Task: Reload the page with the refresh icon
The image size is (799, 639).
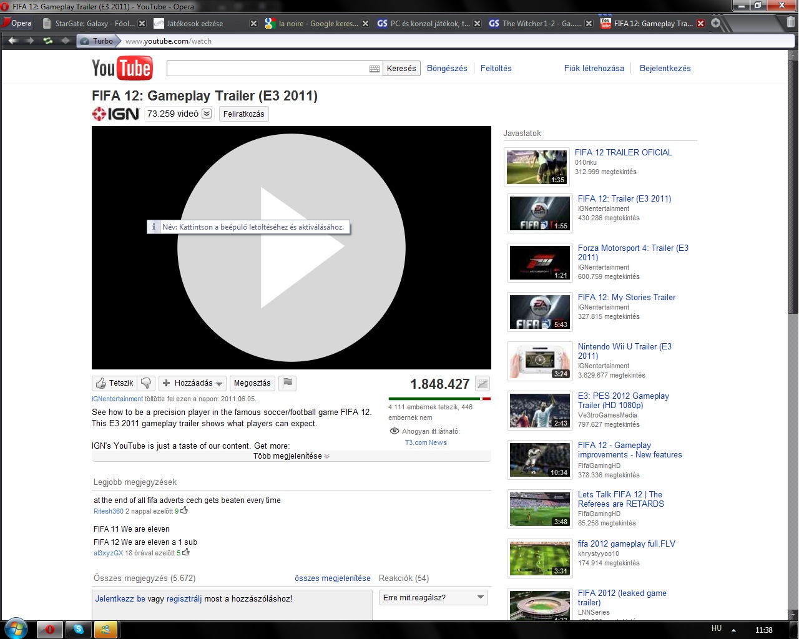Action: click(47, 41)
